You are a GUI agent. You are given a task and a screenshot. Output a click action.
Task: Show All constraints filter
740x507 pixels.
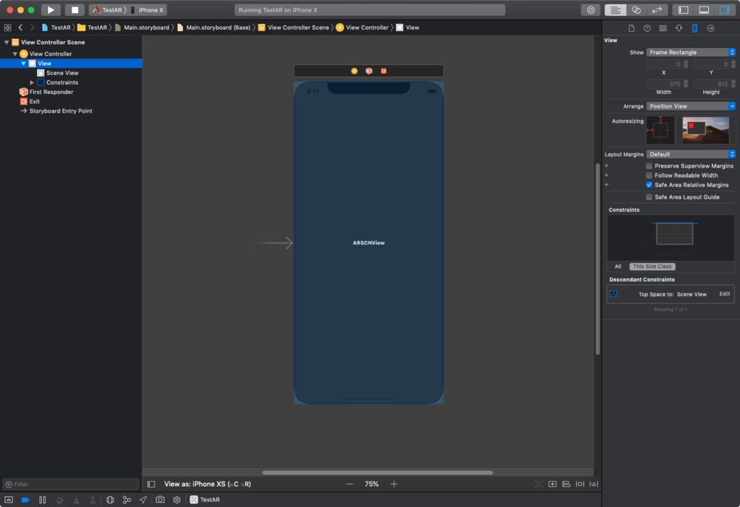point(618,266)
